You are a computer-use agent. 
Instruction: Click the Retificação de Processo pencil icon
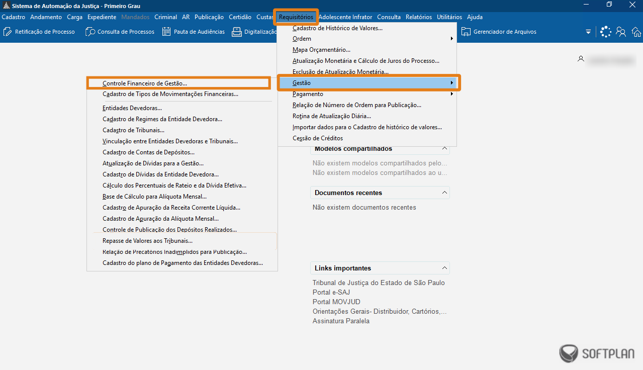[8, 32]
